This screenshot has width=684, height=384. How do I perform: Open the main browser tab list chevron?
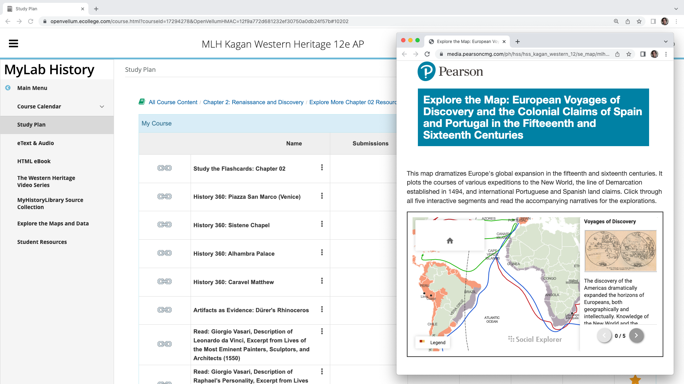[676, 9]
